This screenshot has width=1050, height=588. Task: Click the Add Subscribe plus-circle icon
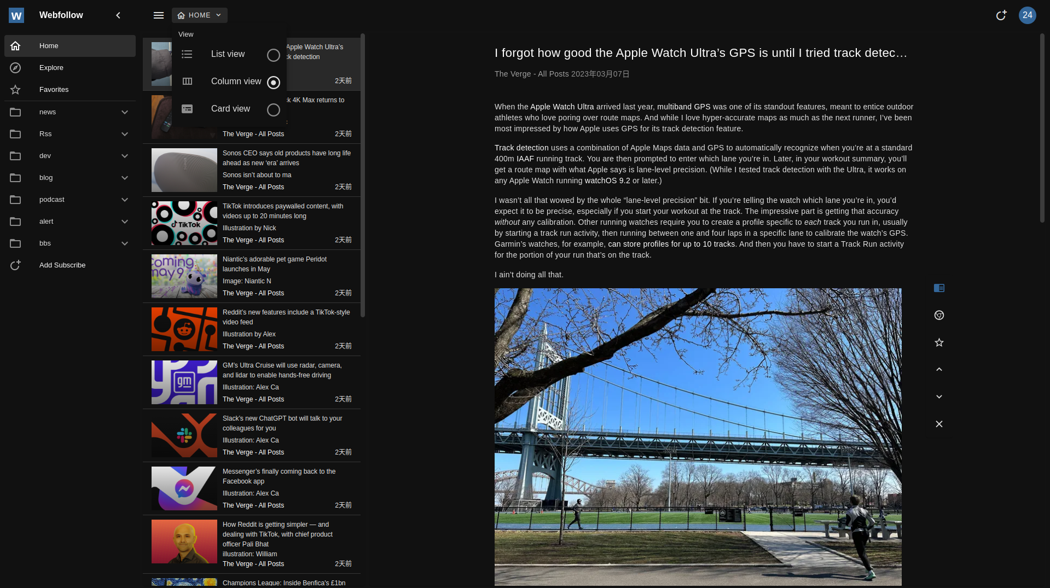click(x=15, y=265)
